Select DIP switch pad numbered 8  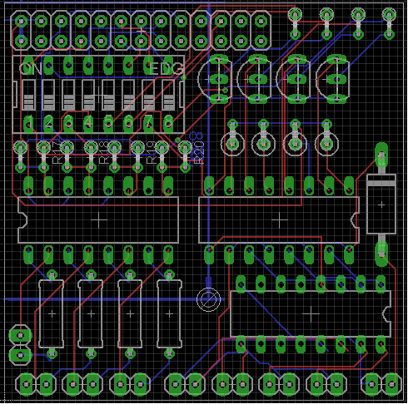click(168, 124)
